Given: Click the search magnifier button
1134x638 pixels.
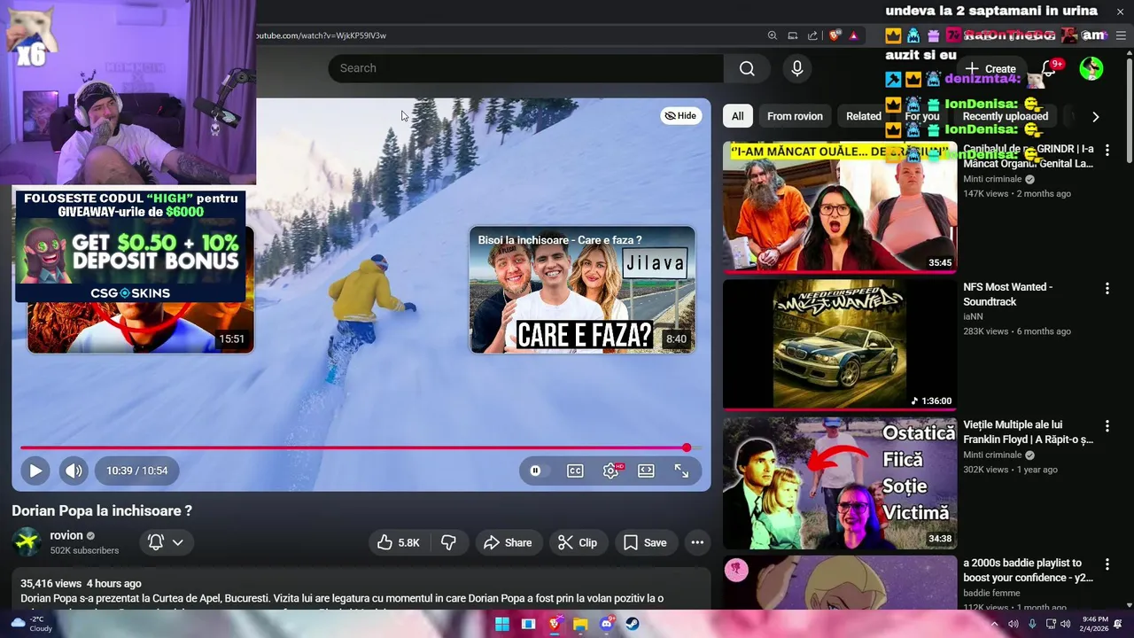Looking at the screenshot, I should pos(747,68).
